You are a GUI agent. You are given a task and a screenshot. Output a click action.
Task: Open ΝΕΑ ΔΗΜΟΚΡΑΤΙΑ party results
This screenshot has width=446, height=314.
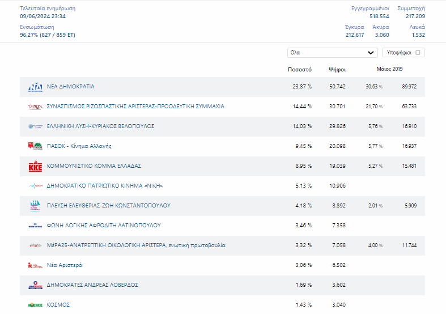tap(70, 87)
